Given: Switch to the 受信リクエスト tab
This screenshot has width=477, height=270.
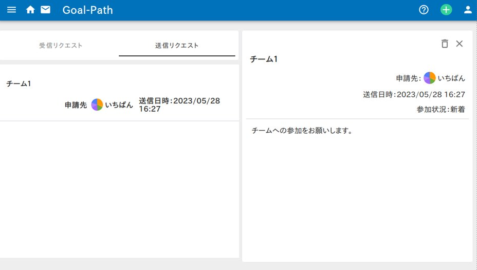Looking at the screenshot, I should [61, 46].
